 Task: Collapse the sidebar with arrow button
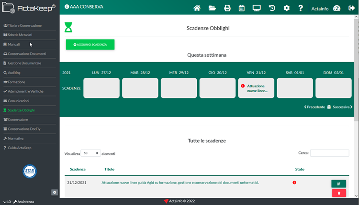55,192
